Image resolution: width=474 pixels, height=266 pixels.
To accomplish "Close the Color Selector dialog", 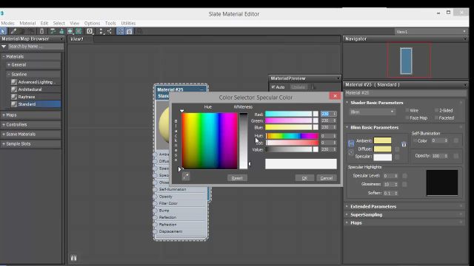I will (x=335, y=96).
